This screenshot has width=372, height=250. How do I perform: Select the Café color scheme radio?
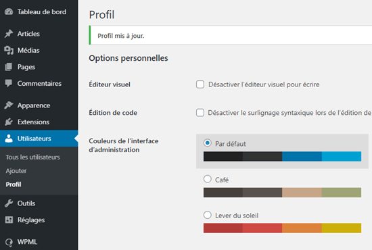[208, 179]
